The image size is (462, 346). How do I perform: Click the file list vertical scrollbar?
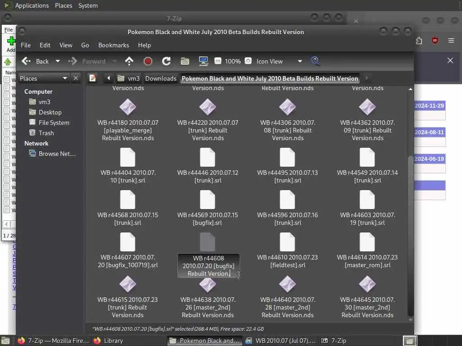[410, 235]
